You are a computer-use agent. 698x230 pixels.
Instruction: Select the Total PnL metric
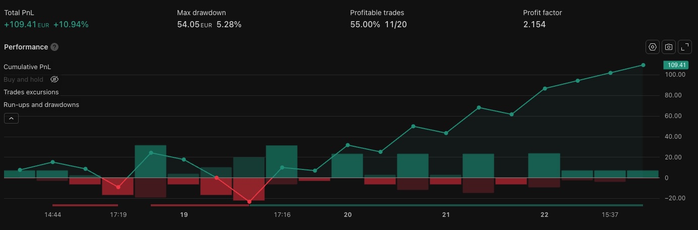[46, 19]
